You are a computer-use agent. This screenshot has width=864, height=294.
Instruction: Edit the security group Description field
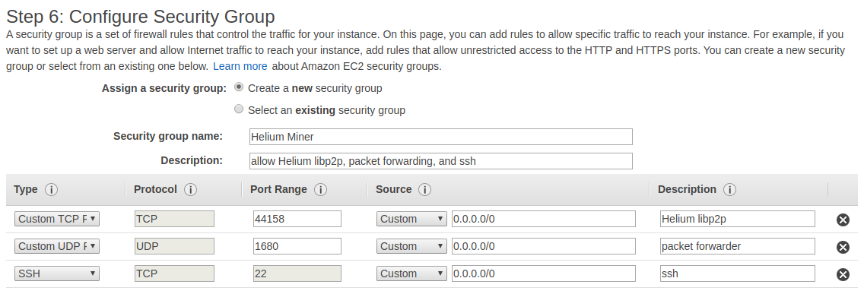tap(441, 161)
